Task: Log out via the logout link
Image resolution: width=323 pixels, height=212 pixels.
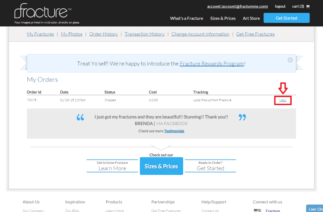Action: (280, 6)
